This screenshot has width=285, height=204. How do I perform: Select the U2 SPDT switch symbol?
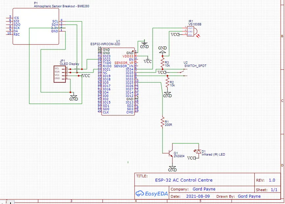pos(183,73)
